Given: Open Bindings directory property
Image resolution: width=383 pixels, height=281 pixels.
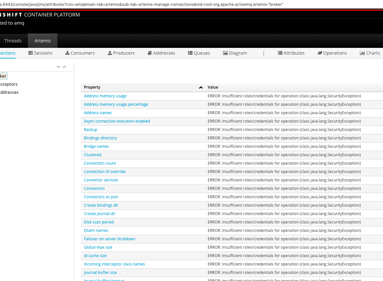Looking at the screenshot, I should point(100,138).
